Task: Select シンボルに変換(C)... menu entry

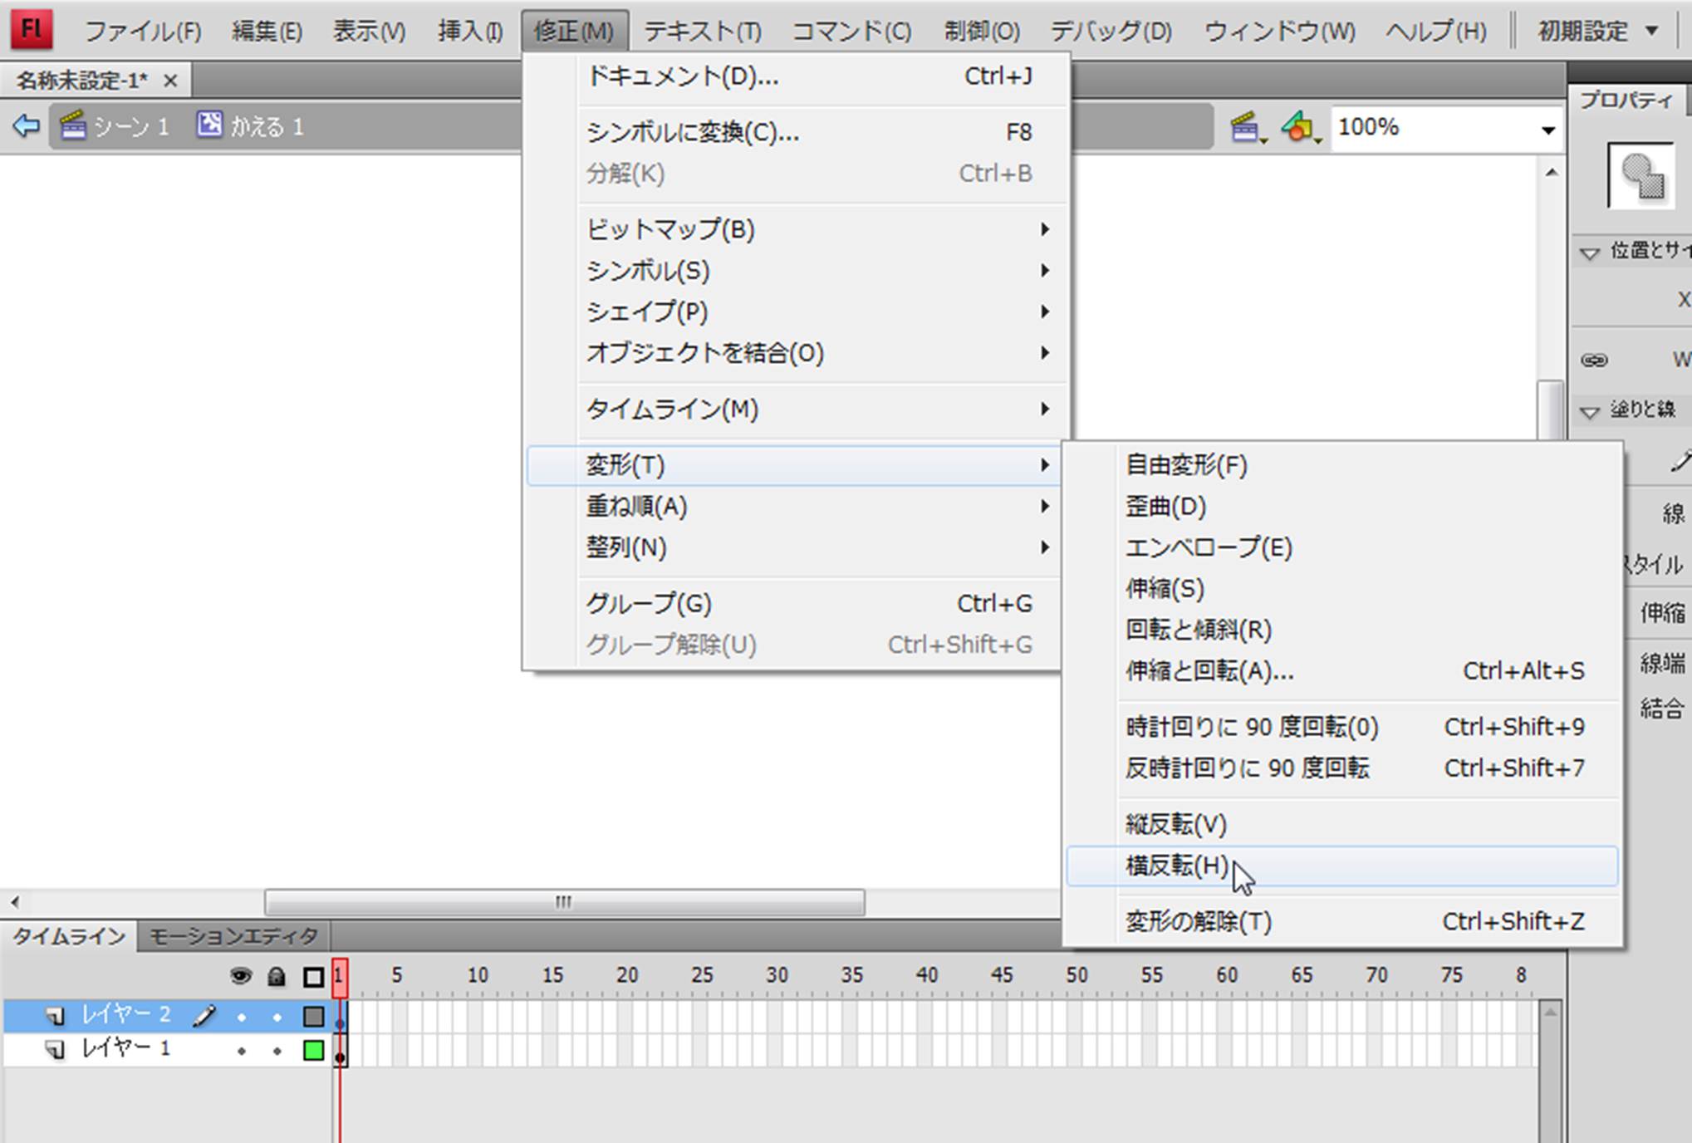Action: (692, 132)
